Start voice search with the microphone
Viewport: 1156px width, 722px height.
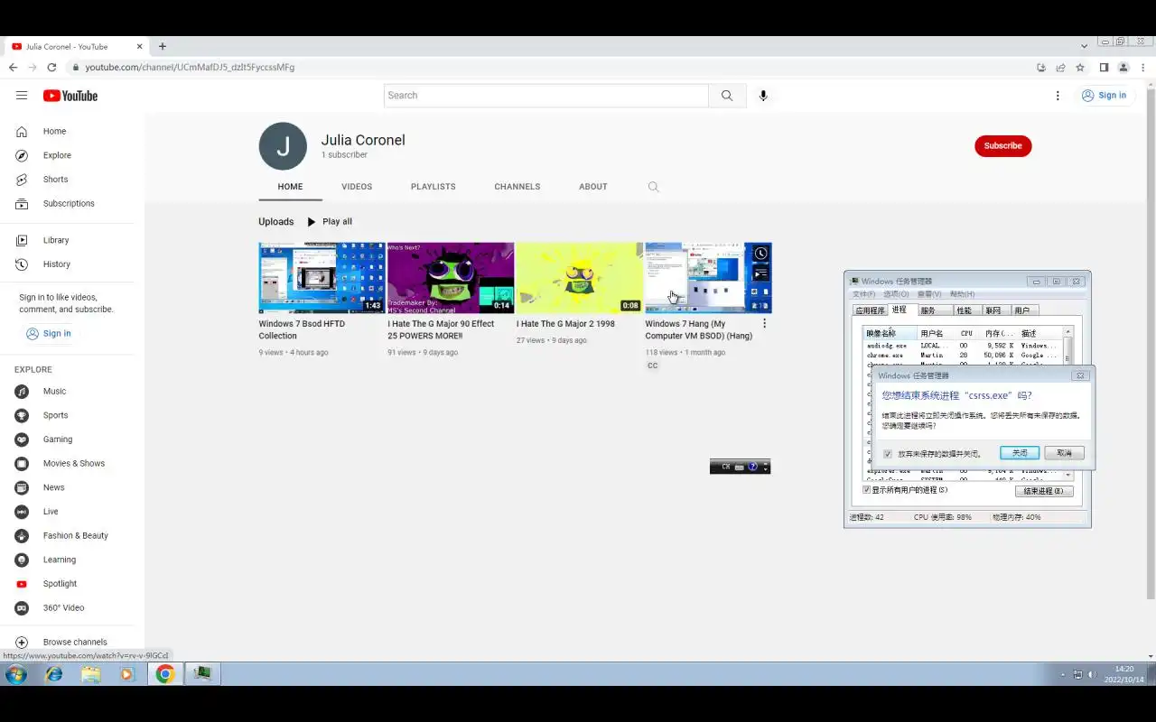point(763,96)
